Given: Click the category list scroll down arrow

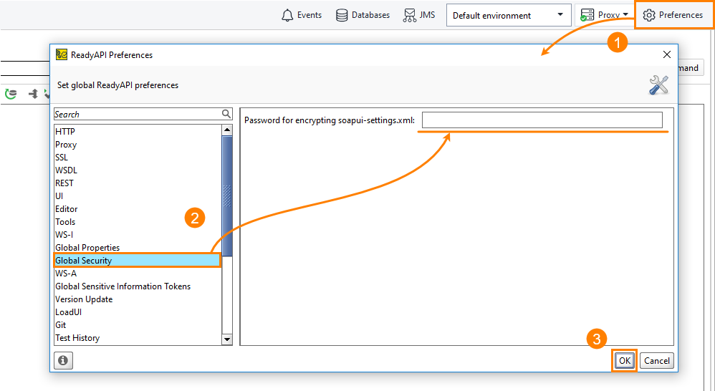Looking at the screenshot, I should [226, 339].
